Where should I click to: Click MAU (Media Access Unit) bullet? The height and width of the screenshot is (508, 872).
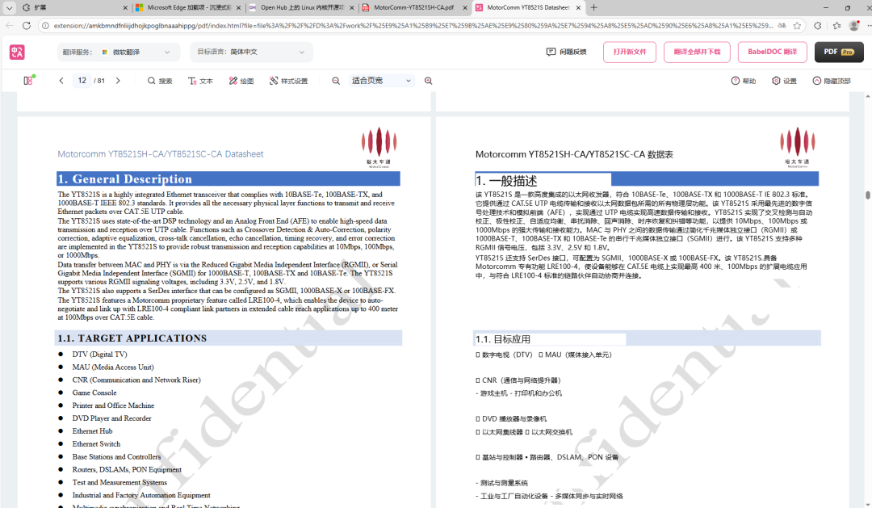[x=113, y=367]
